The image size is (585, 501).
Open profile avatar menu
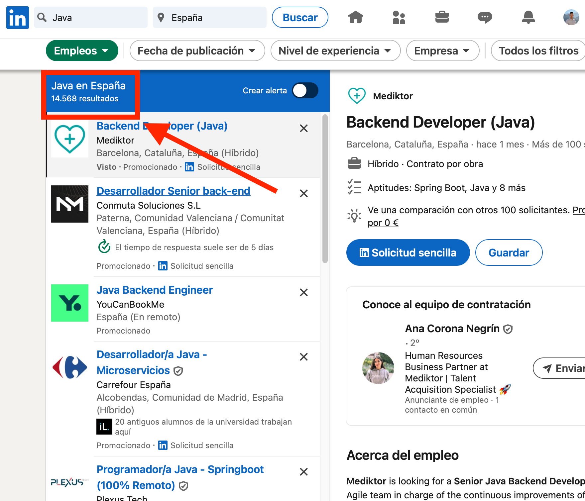click(571, 17)
